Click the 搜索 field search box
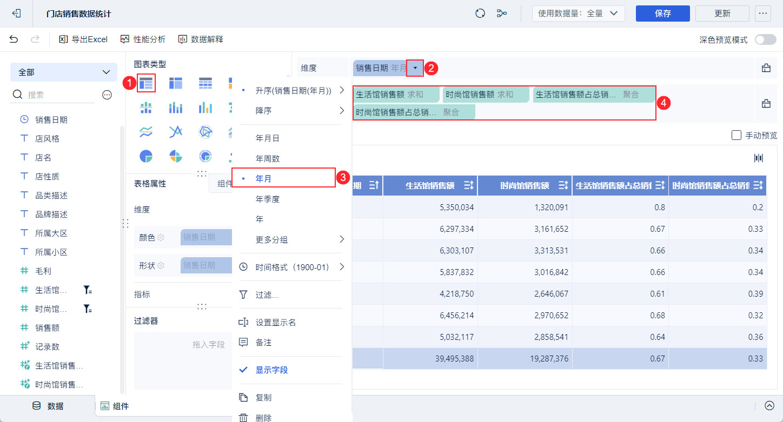This screenshot has height=422, width=783. pos(53,95)
